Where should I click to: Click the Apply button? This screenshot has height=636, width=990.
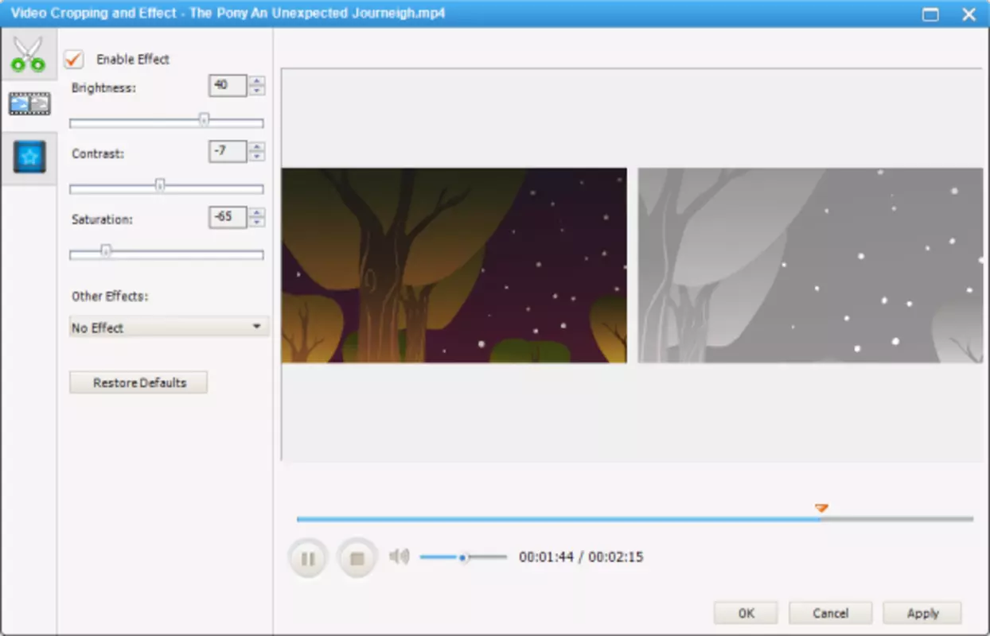coord(922,613)
